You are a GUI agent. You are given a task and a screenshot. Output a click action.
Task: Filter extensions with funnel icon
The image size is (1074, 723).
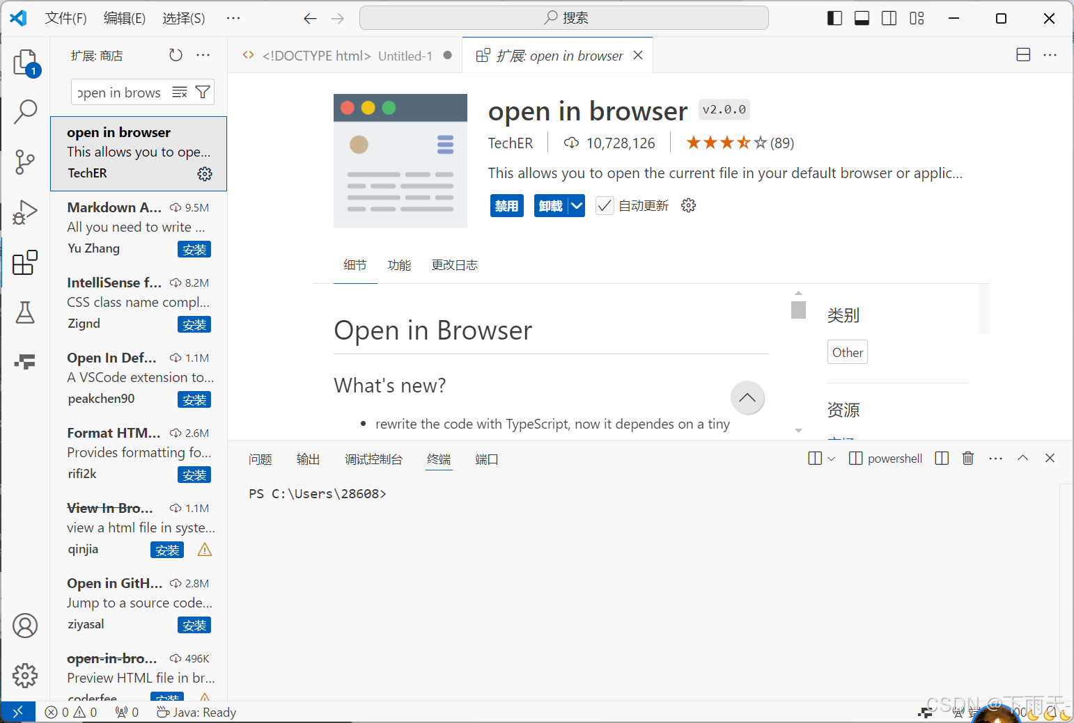pyautogui.click(x=203, y=92)
